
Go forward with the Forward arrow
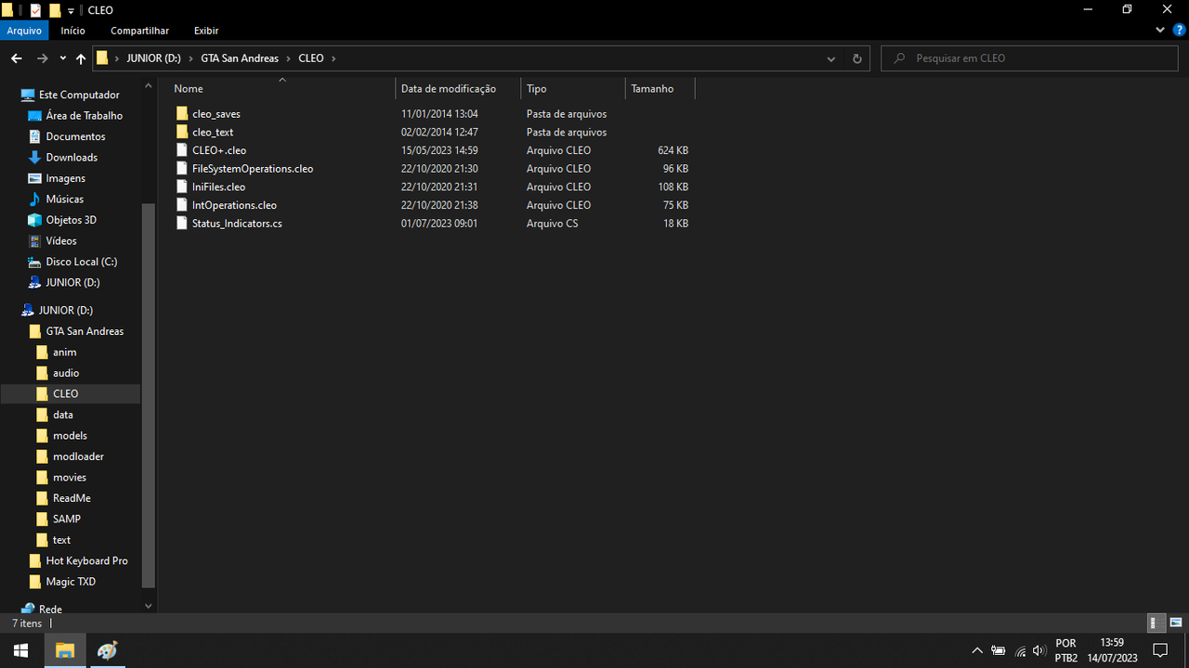(x=43, y=58)
